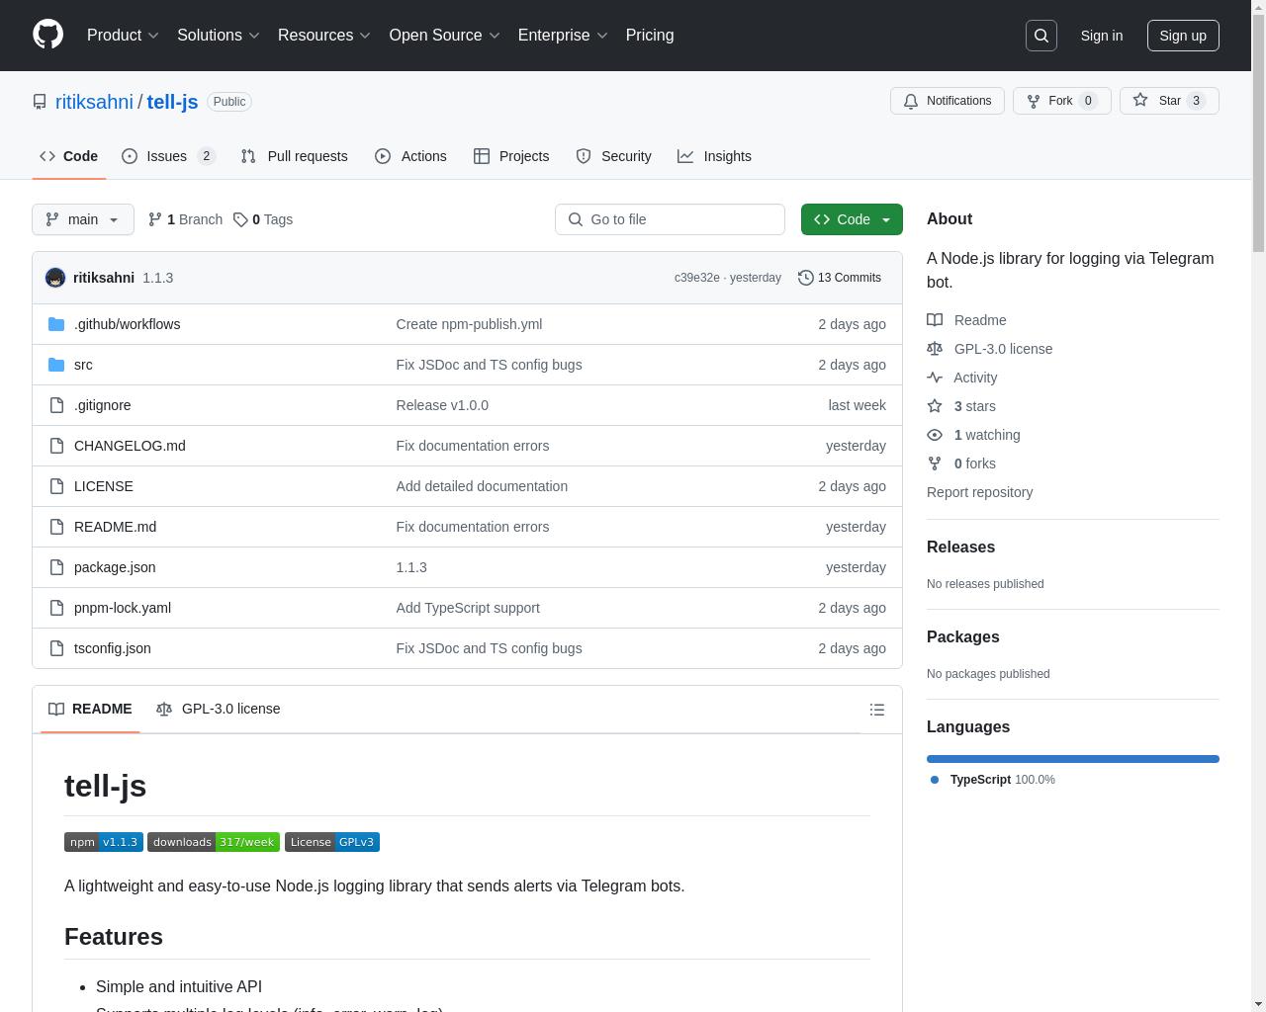Switch to the Actions tab
Screen dimensions: 1266x1012
[x=410, y=156]
